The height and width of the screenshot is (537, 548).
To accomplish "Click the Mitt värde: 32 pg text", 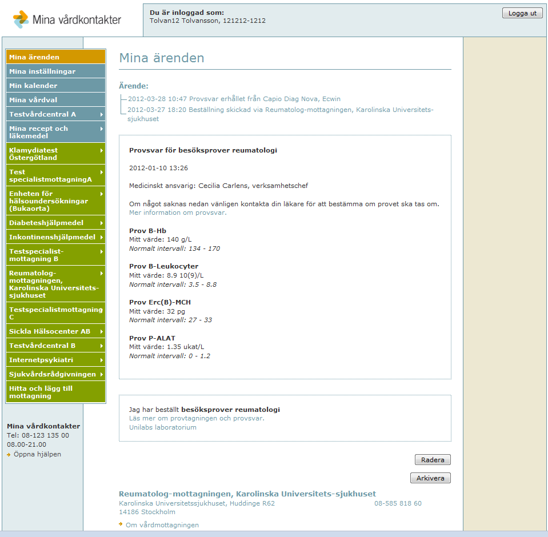I will 157,311.
